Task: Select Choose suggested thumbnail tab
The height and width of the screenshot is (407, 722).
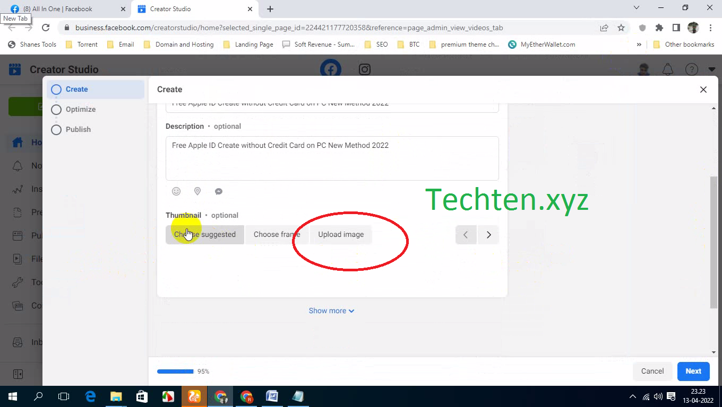Action: (205, 235)
